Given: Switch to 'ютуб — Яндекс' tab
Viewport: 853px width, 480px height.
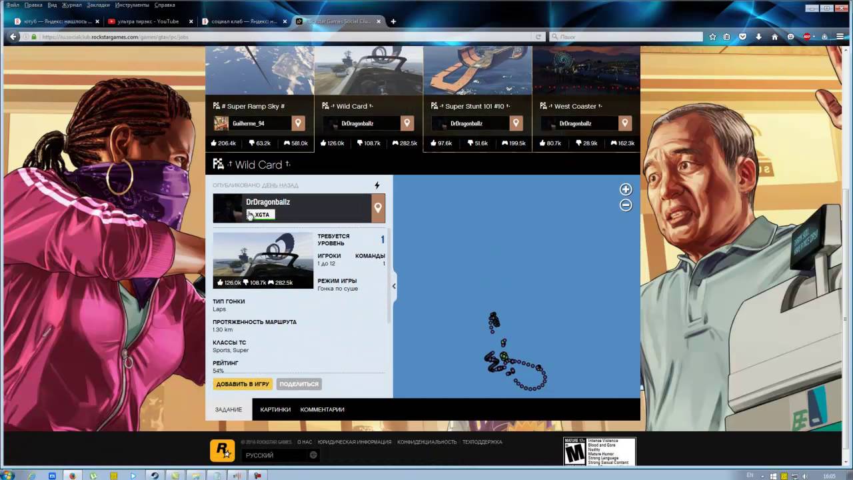Looking at the screenshot, I should 56,21.
